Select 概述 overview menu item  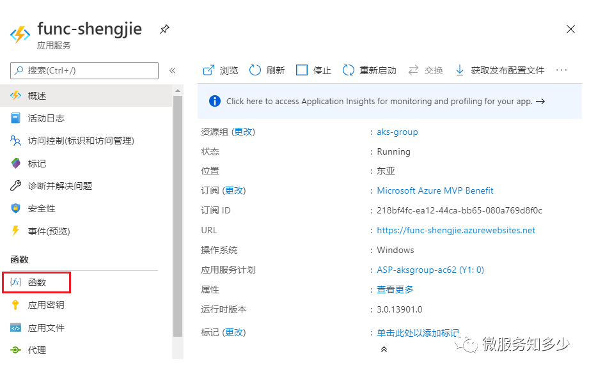point(86,96)
